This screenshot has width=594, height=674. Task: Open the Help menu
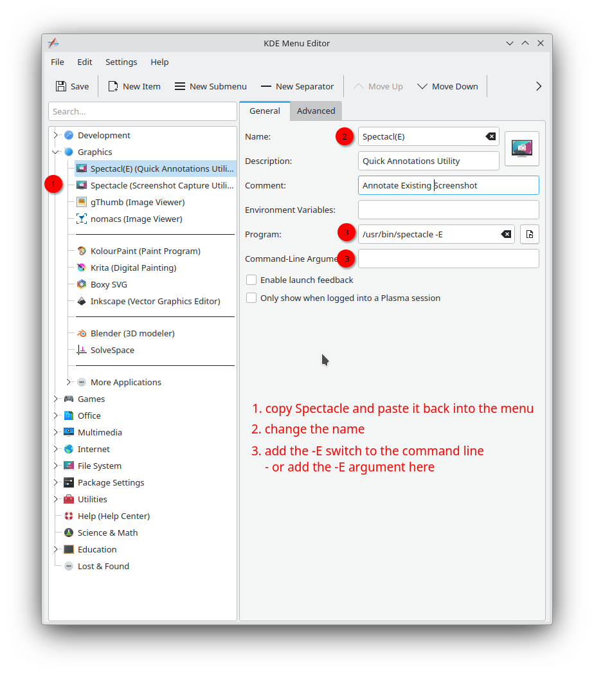point(159,62)
